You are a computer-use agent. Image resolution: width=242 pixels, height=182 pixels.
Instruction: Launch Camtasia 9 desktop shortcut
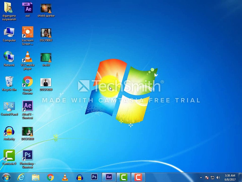pyautogui.click(x=9, y=157)
